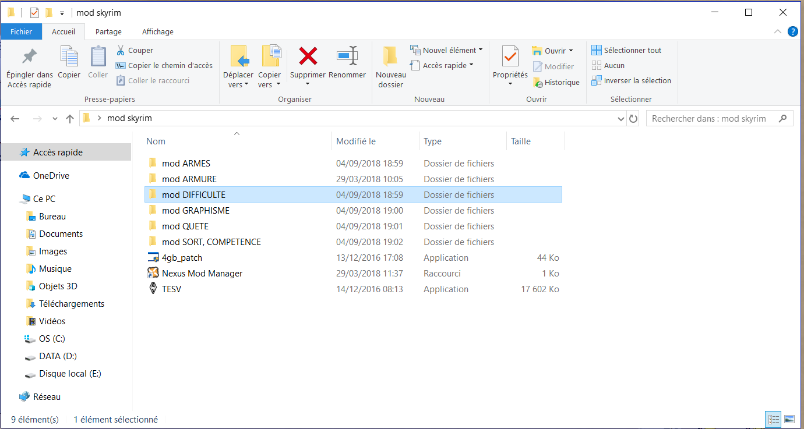Refresh the folder view
This screenshot has height=429, width=804.
[633, 119]
